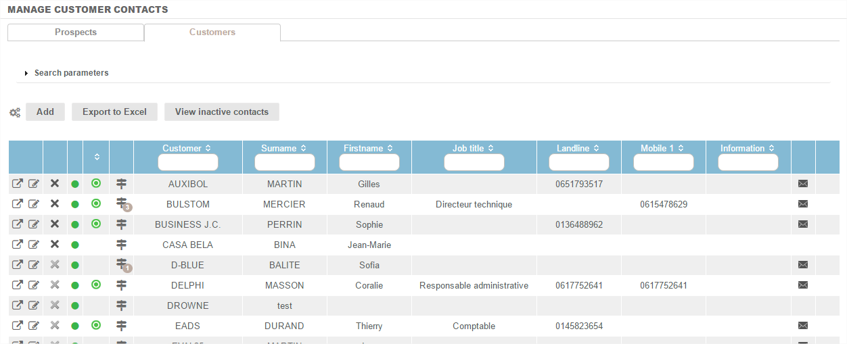
Task: Send email to DELPHI contact Masson
Action: (x=802, y=285)
